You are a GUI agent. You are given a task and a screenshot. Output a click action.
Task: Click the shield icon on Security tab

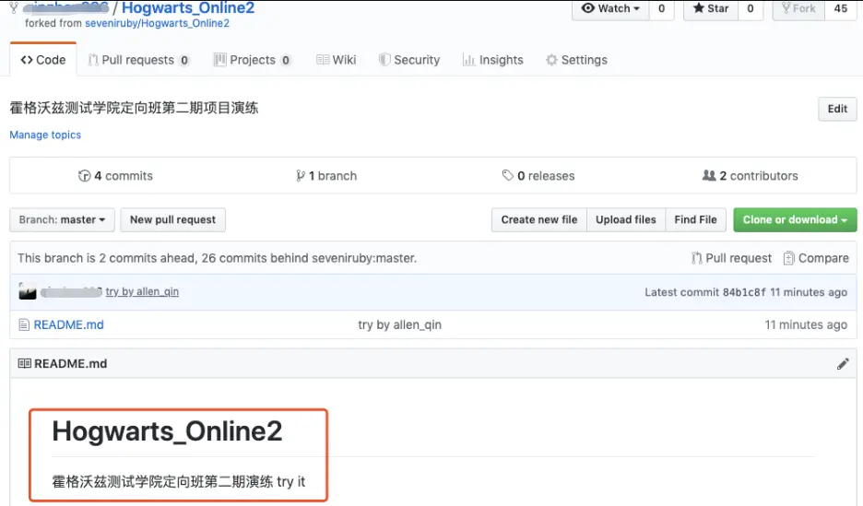pos(384,60)
